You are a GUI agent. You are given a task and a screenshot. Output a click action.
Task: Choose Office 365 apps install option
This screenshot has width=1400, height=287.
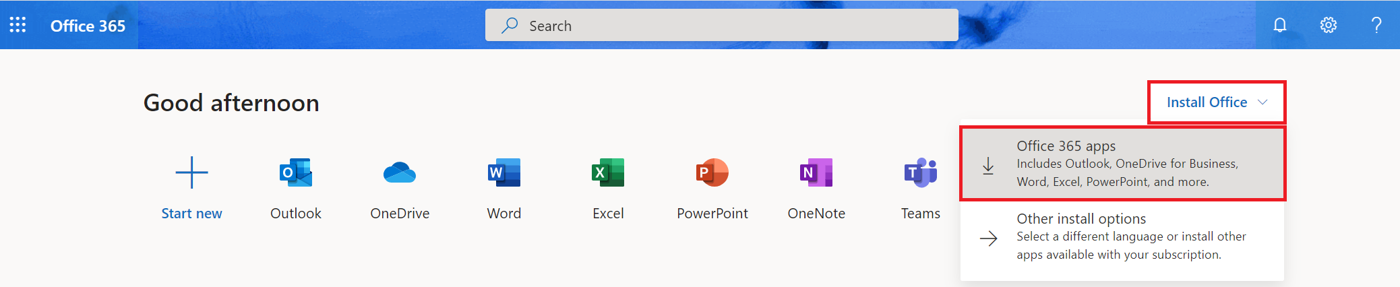pos(1123,164)
